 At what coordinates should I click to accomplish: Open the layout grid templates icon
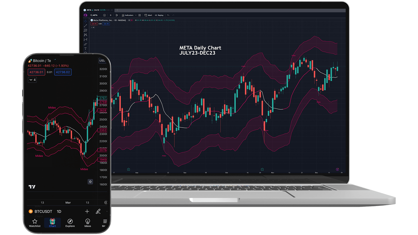click(140, 15)
